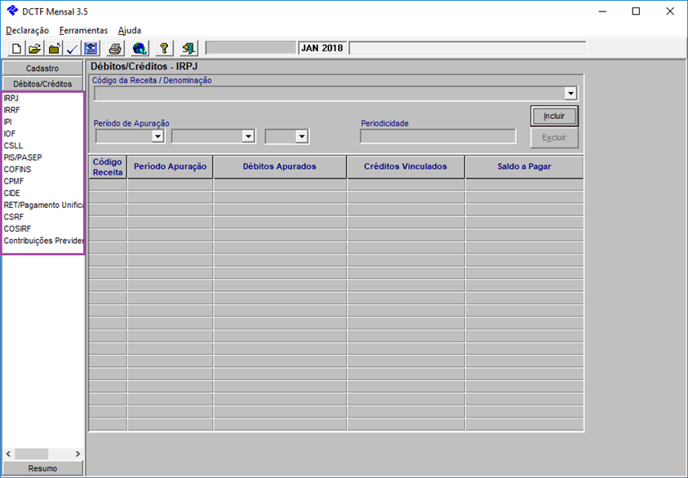This screenshot has height=478, width=688.
Task: Transmit via internet using globe icon
Action: 140,48
